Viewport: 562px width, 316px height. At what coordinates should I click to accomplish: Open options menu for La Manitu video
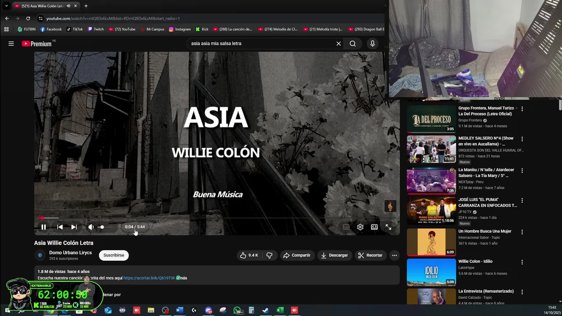coord(522,170)
